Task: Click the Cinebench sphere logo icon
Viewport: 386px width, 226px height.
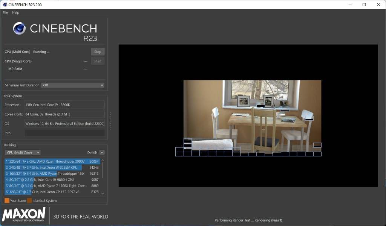Action: 19,29
